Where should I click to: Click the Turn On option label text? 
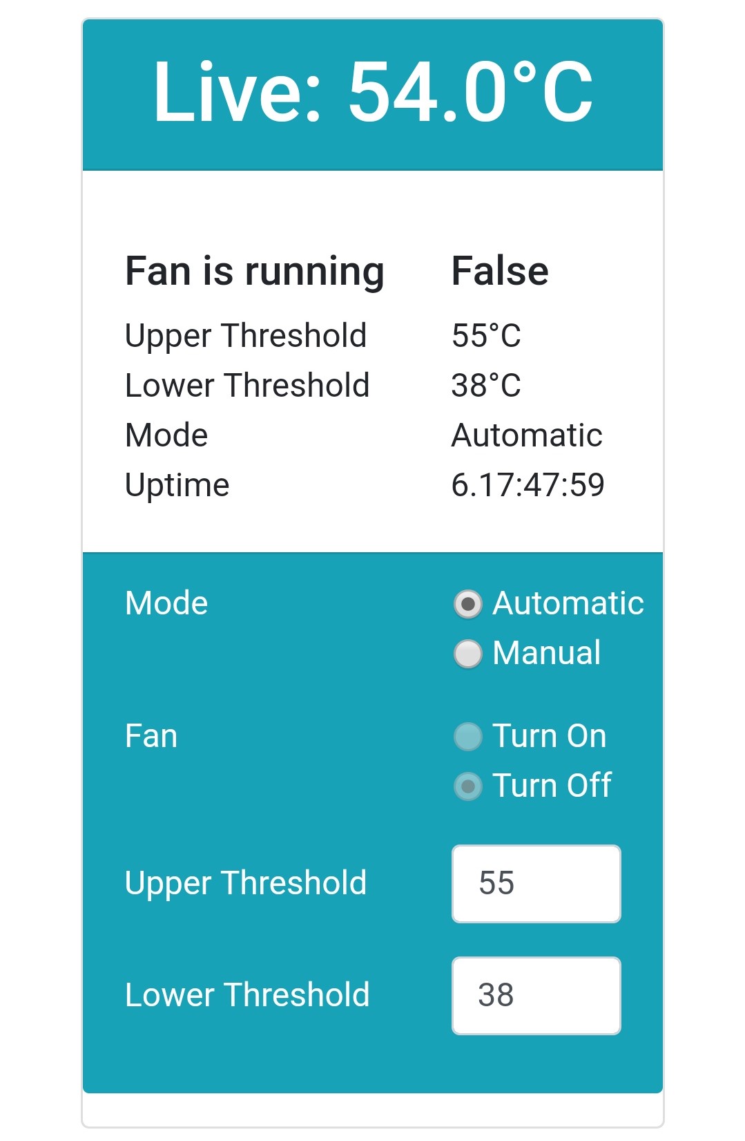[x=550, y=736]
